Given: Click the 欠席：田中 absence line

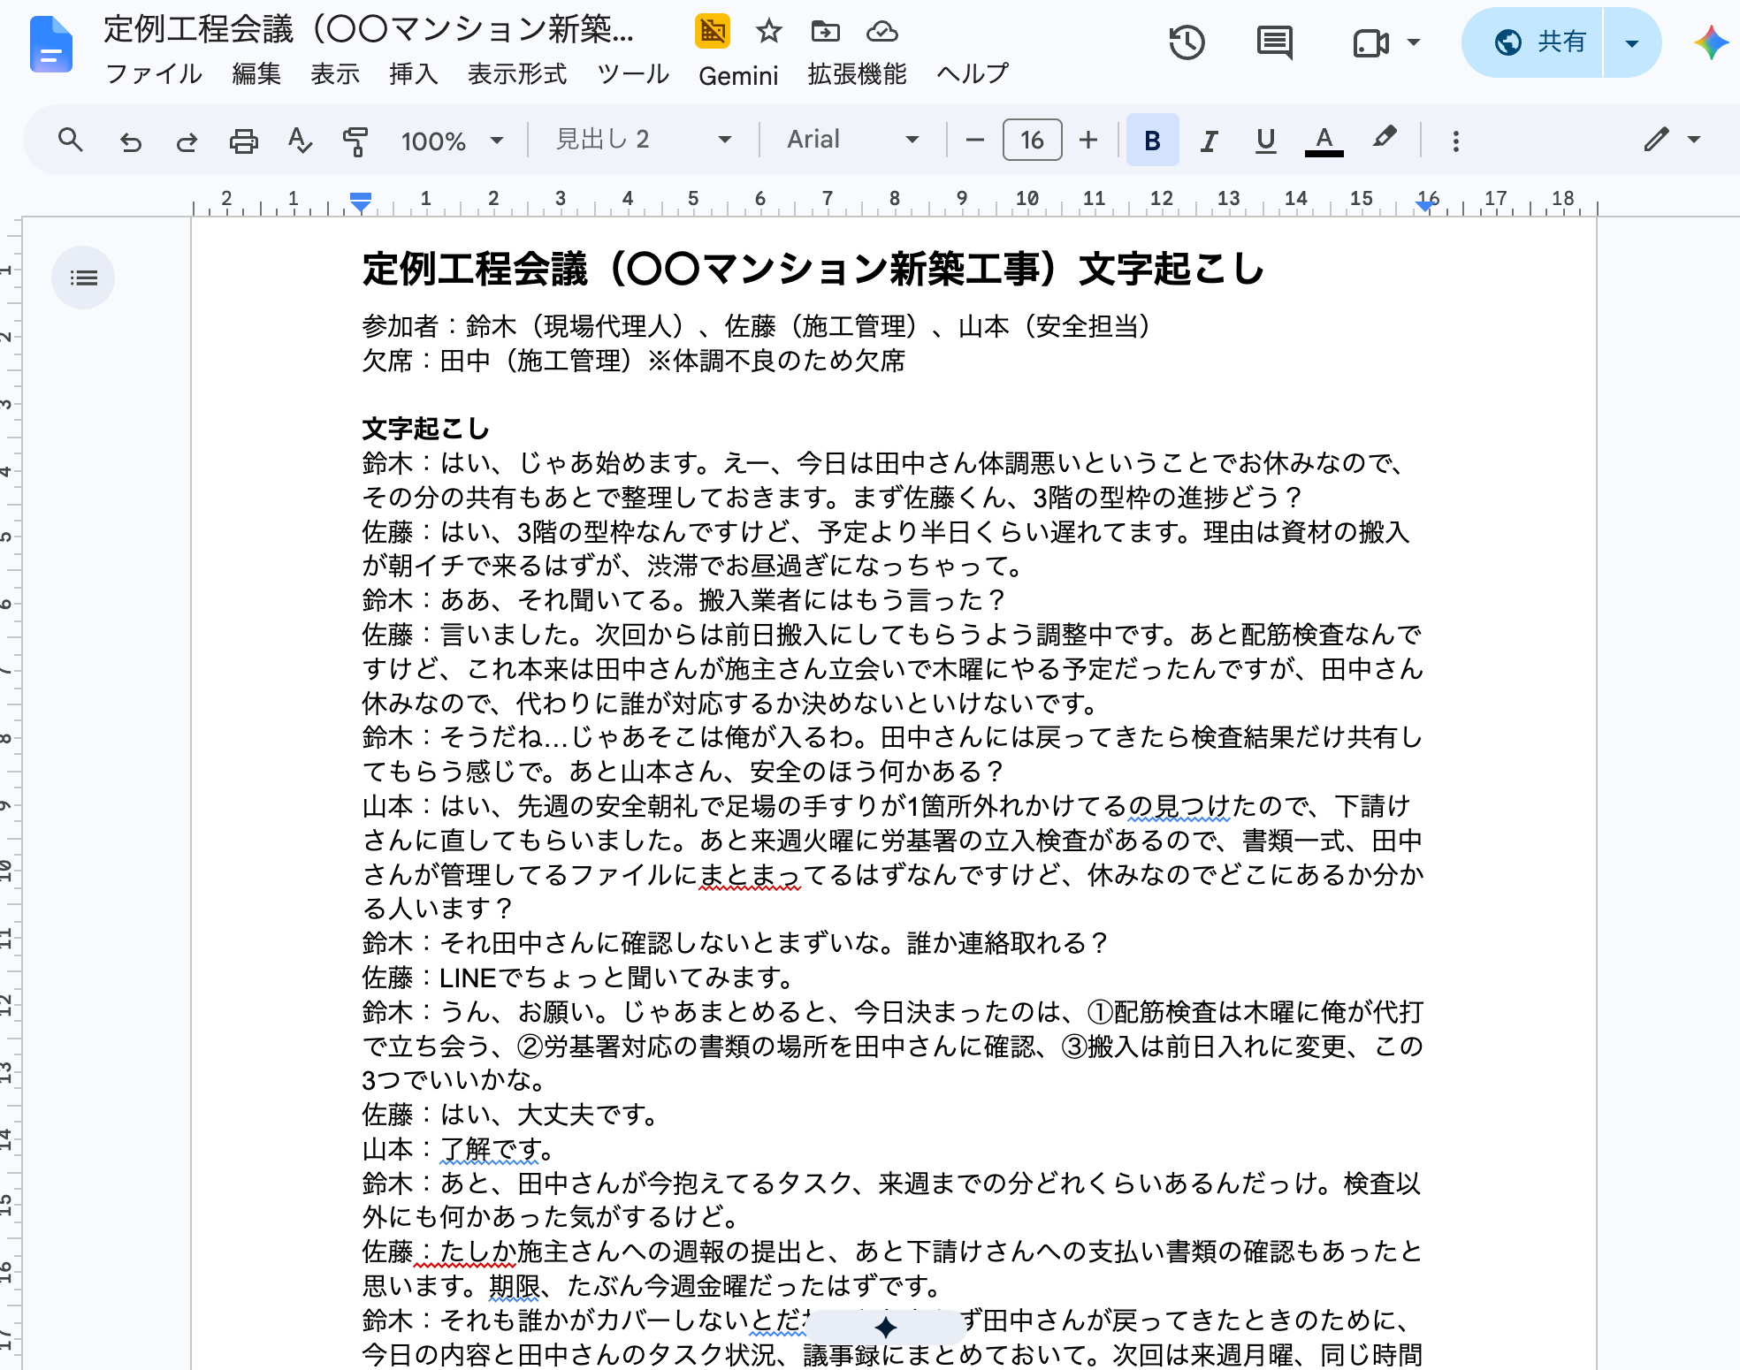Looking at the screenshot, I should (634, 361).
